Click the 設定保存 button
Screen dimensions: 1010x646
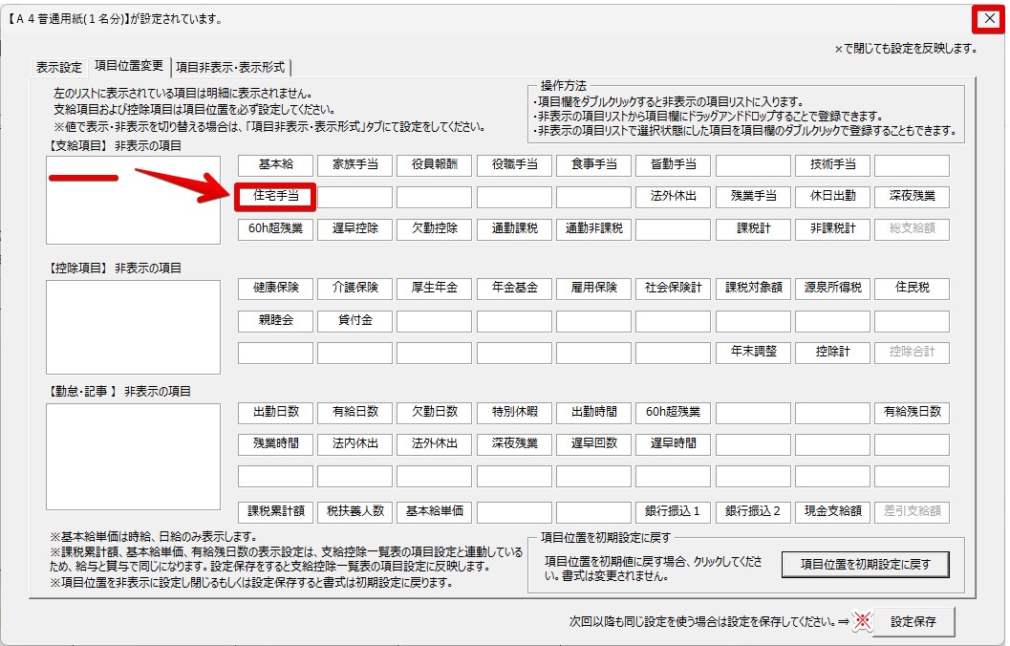tap(913, 622)
